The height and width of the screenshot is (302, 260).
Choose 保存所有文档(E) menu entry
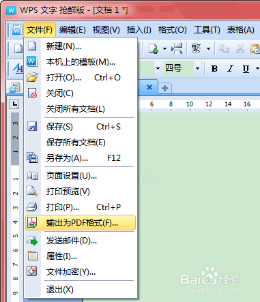tap(81, 142)
